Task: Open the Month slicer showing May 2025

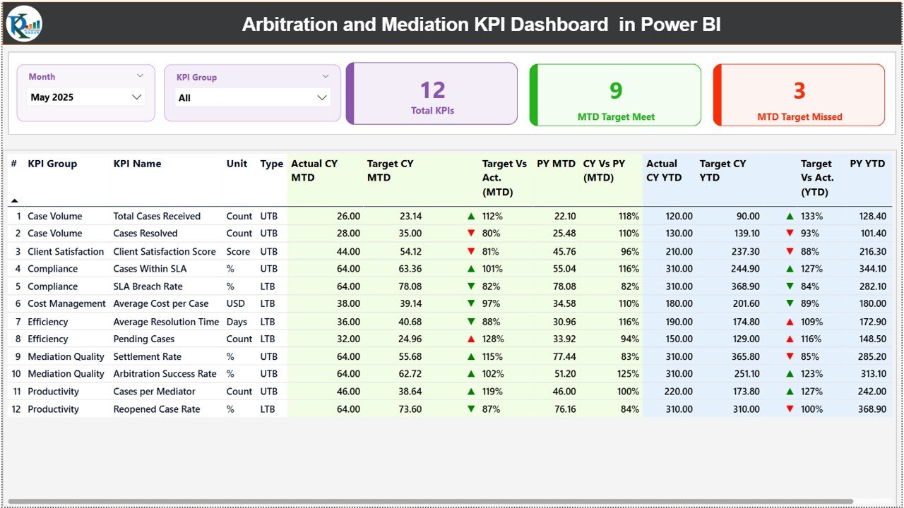Action: click(85, 97)
